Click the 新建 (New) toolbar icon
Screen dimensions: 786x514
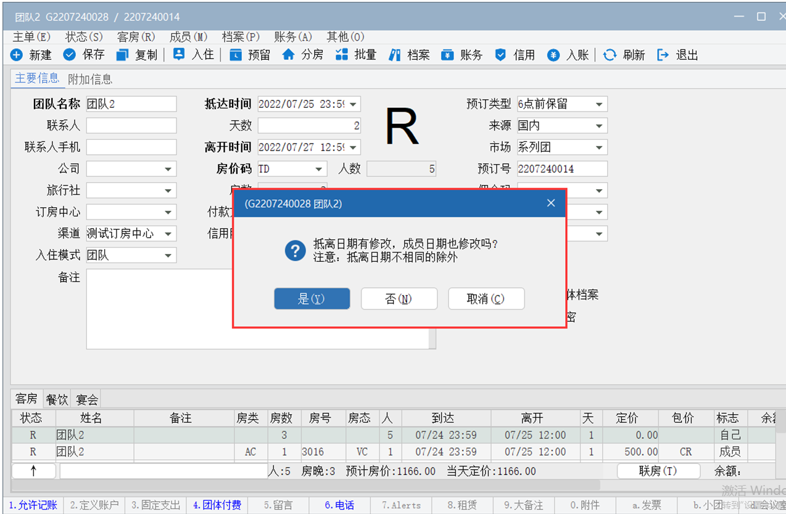[x=17, y=55]
